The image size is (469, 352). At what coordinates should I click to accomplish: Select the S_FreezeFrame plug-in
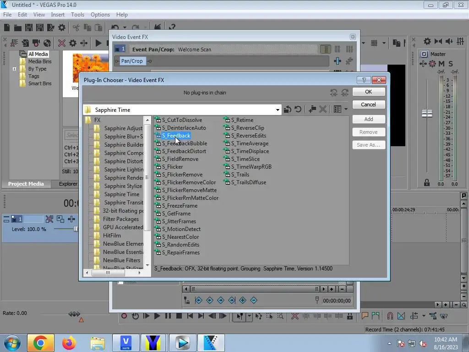(x=176, y=206)
